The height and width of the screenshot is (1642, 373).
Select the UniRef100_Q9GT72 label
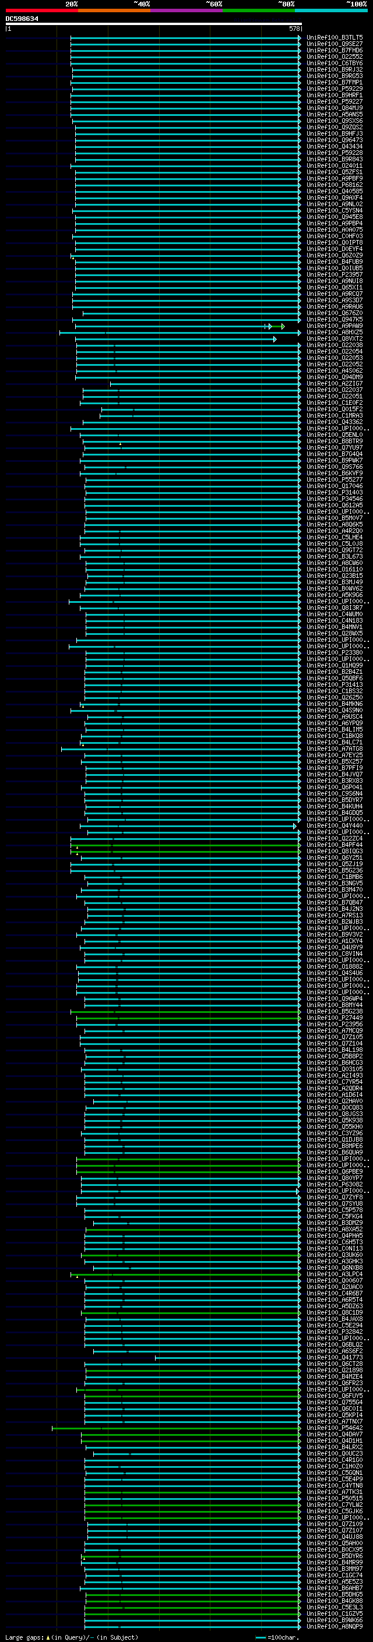pyautogui.click(x=334, y=550)
